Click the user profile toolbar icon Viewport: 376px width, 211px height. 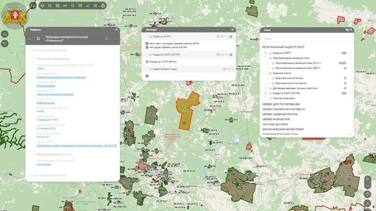coord(103,5)
